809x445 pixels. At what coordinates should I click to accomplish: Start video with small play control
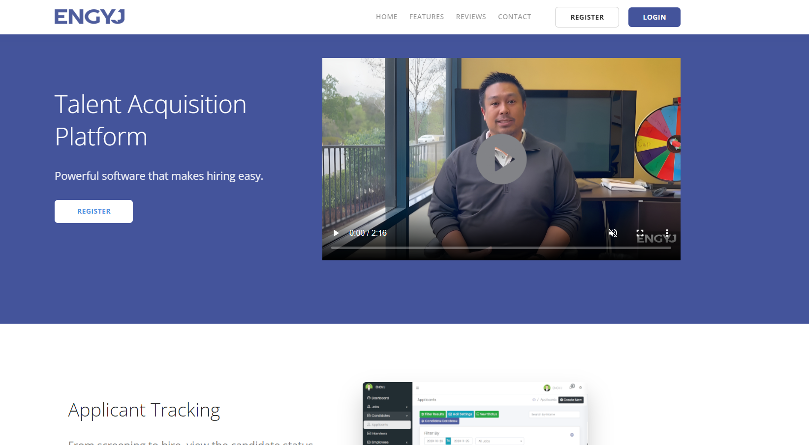(336, 233)
